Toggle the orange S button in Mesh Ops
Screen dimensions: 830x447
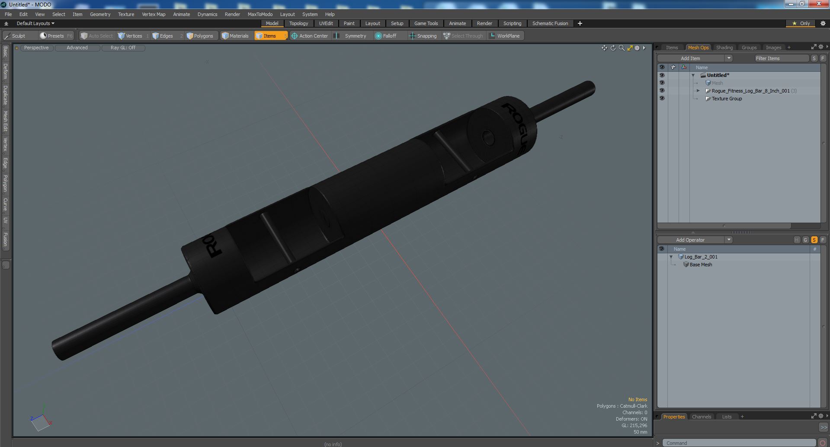coord(814,240)
